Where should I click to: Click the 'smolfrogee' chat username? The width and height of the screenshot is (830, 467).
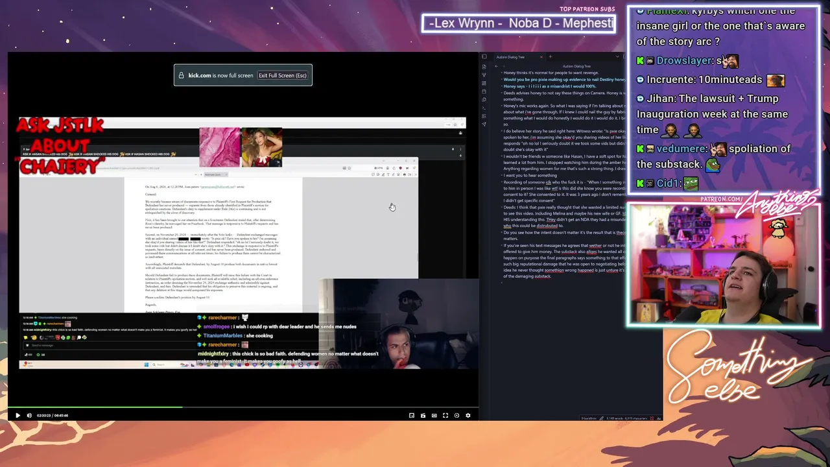[216, 327]
